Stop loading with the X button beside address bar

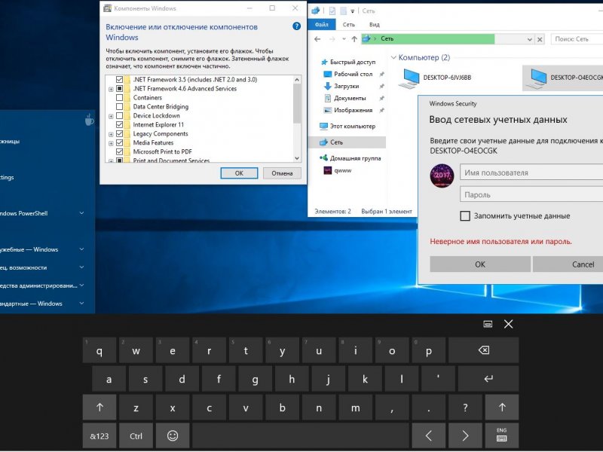pyautogui.click(x=540, y=39)
